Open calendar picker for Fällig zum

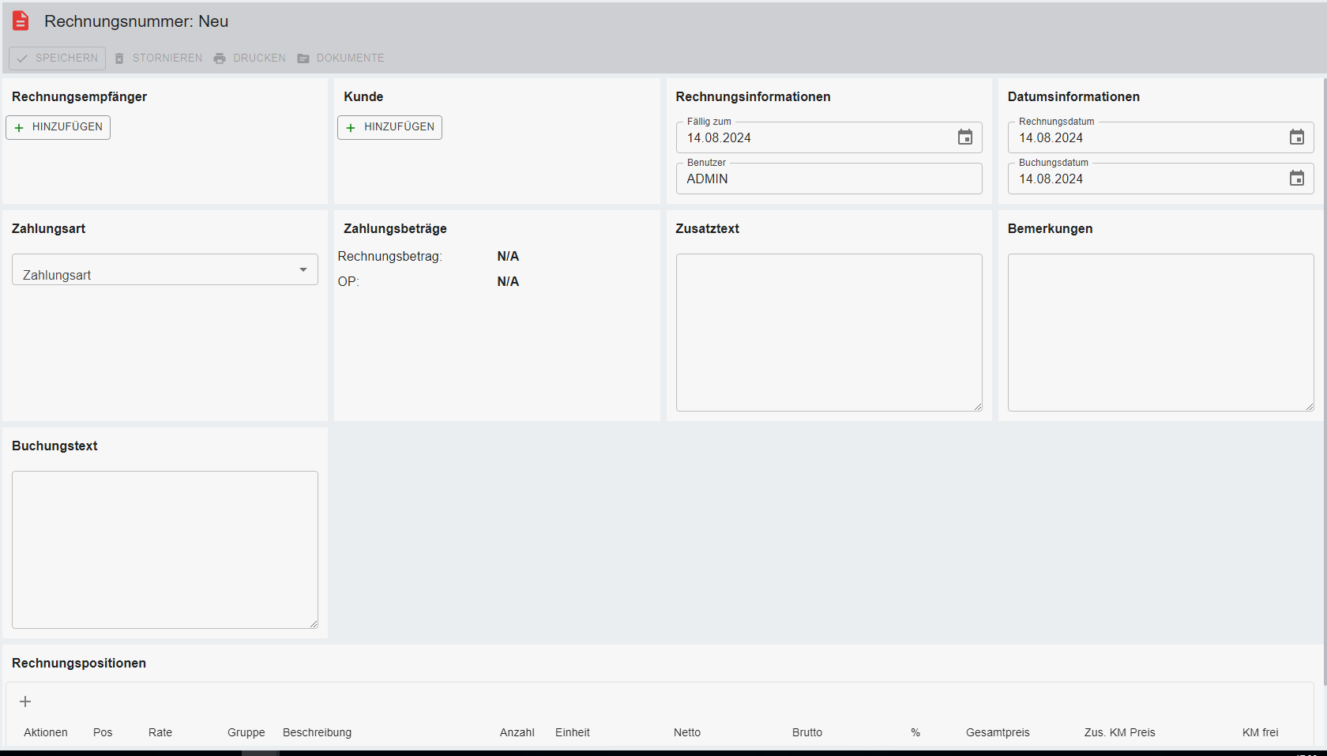(964, 137)
